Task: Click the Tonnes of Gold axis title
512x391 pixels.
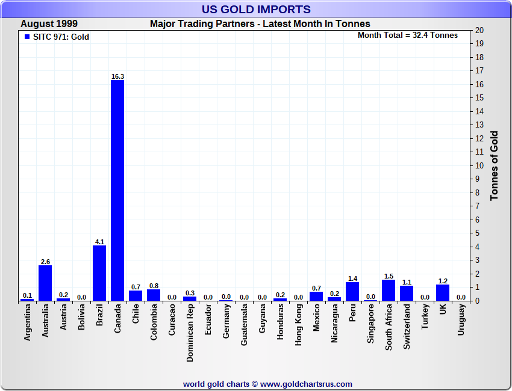Action: (x=494, y=165)
